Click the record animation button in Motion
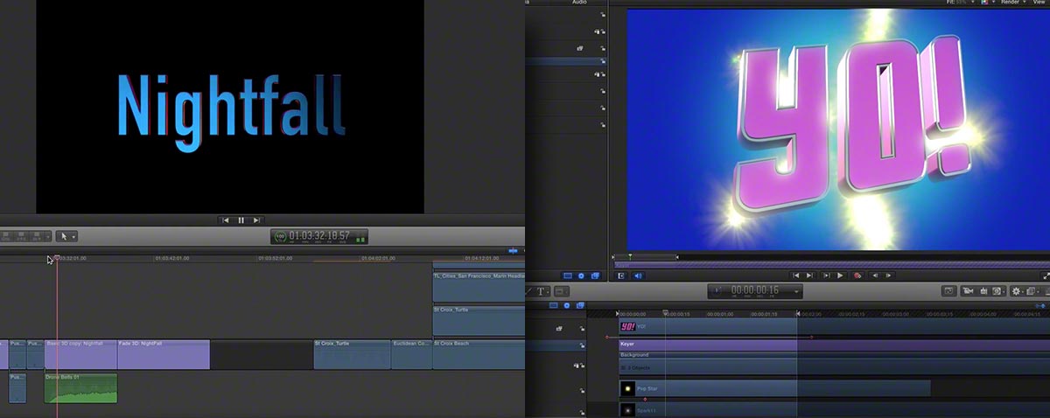 (x=857, y=275)
